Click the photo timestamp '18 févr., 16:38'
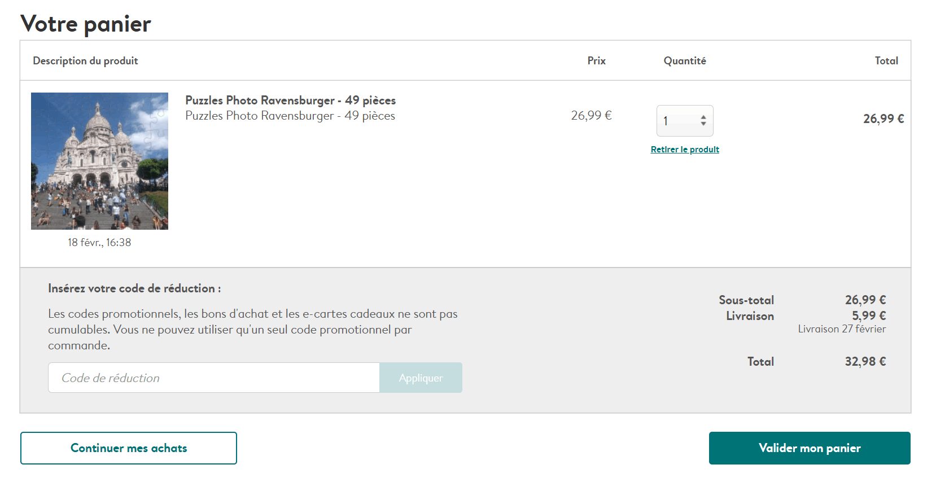Image resolution: width=936 pixels, height=482 pixels. tap(99, 243)
